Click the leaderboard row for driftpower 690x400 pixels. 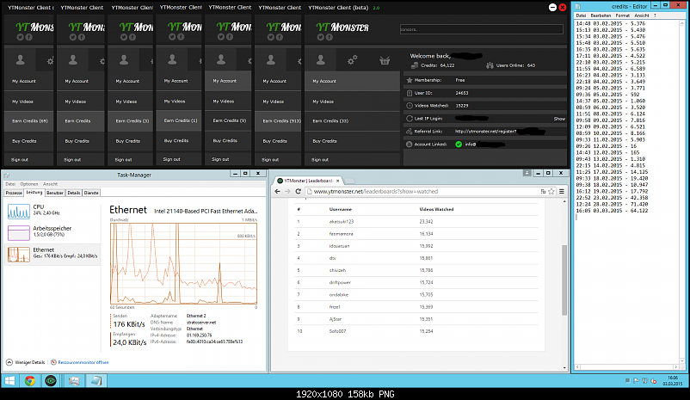coord(416,282)
